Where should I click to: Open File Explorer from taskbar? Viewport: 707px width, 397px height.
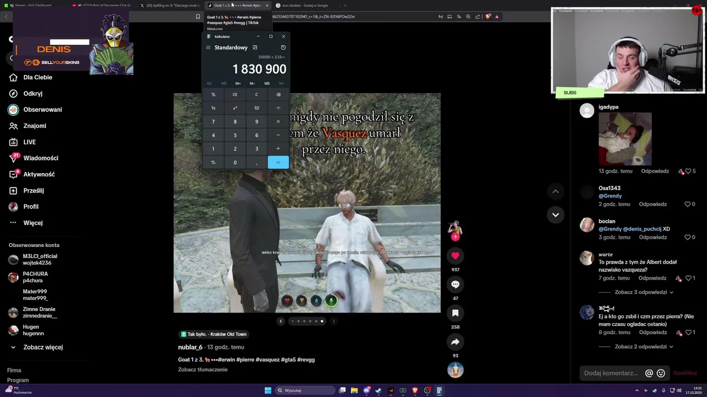pos(354,390)
